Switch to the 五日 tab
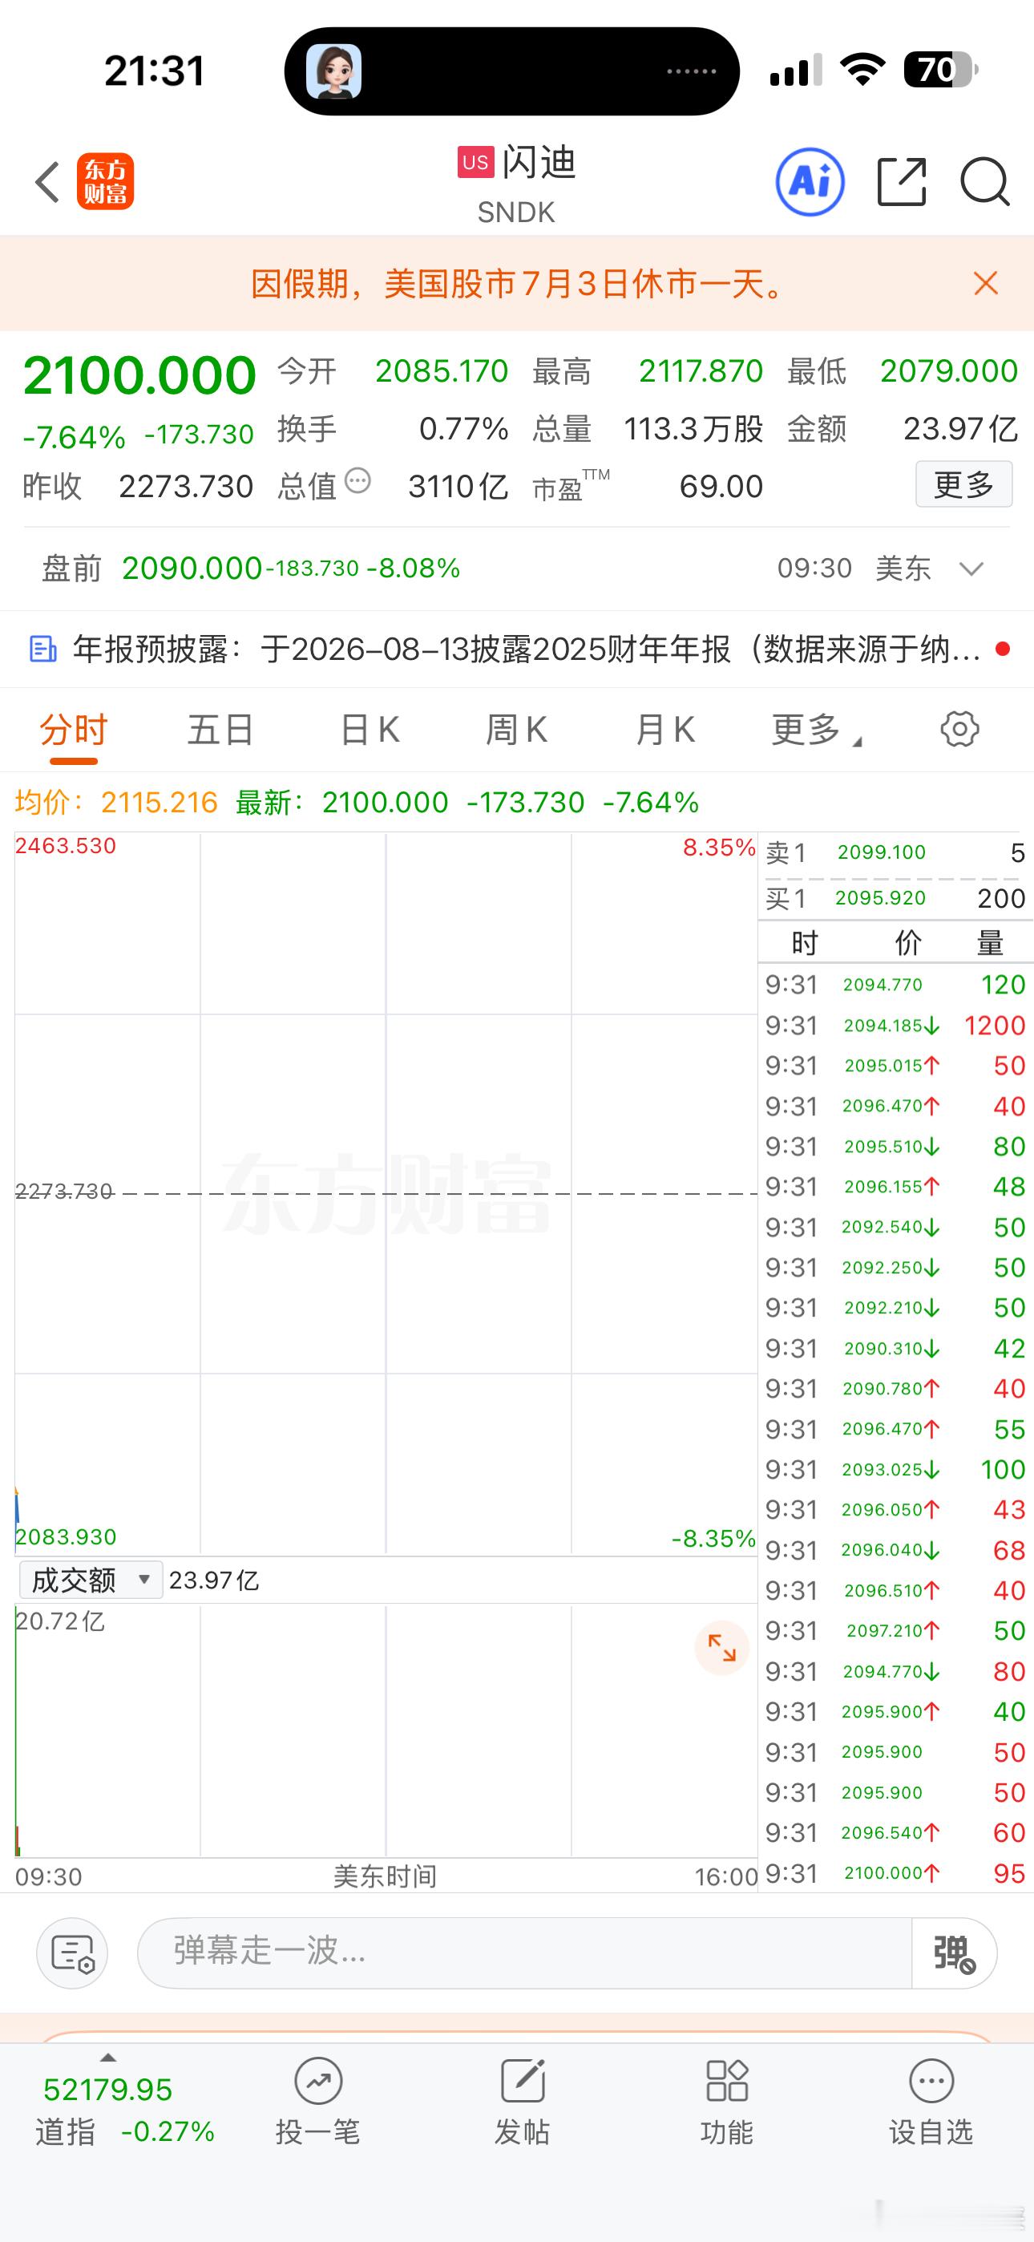The height and width of the screenshot is (2242, 1034). pyautogui.click(x=220, y=730)
